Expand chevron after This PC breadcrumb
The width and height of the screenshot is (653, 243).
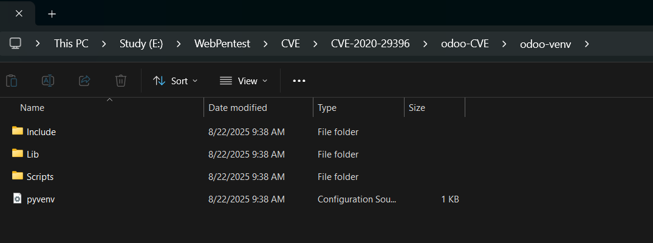tap(104, 44)
